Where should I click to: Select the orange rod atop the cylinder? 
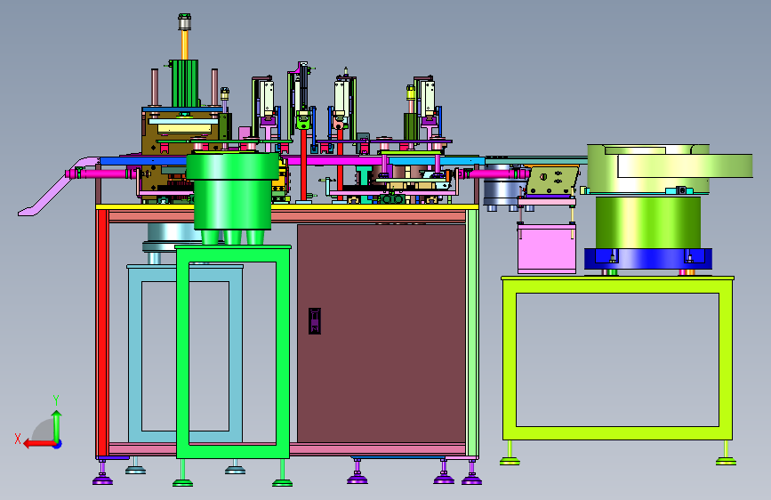coord(185,45)
